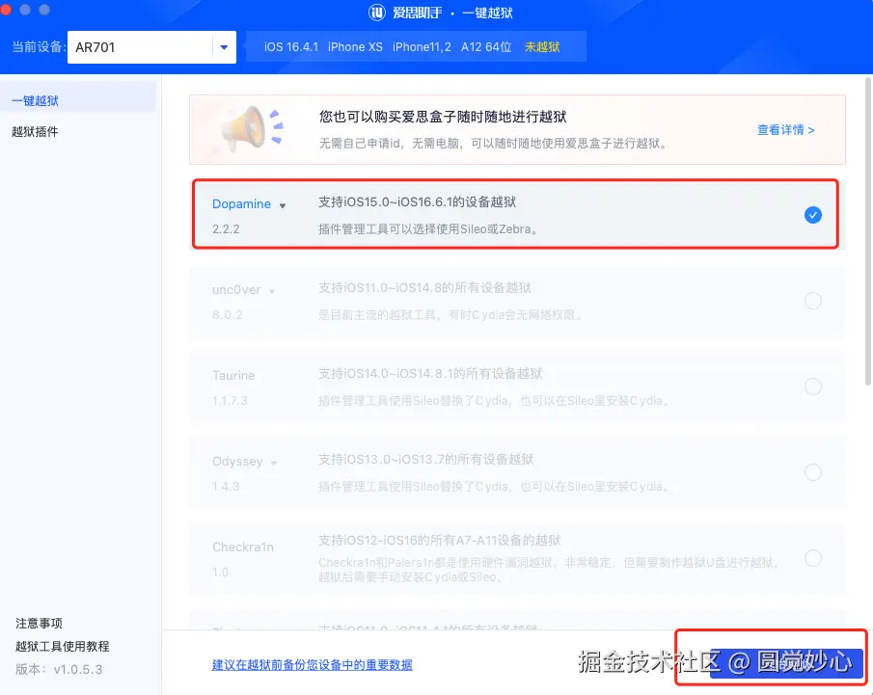Viewport: 873px width, 695px height.
Task: Open the Odyssey version dropdown arrow
Action: [273, 463]
